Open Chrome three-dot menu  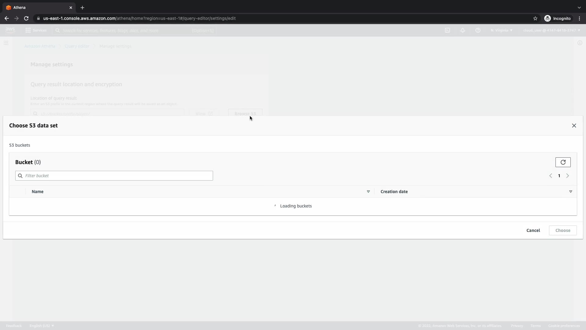tap(579, 18)
